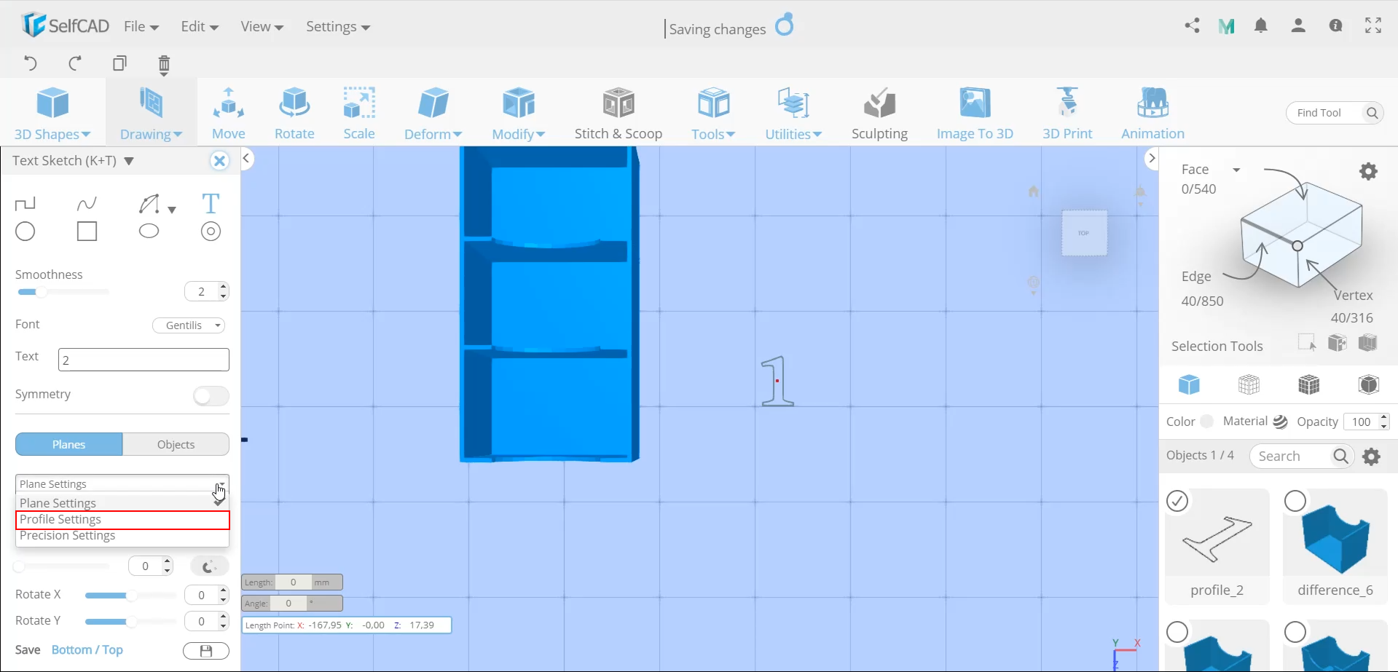1398x672 pixels.
Task: Click the Delete trash icon
Action: [164, 65]
